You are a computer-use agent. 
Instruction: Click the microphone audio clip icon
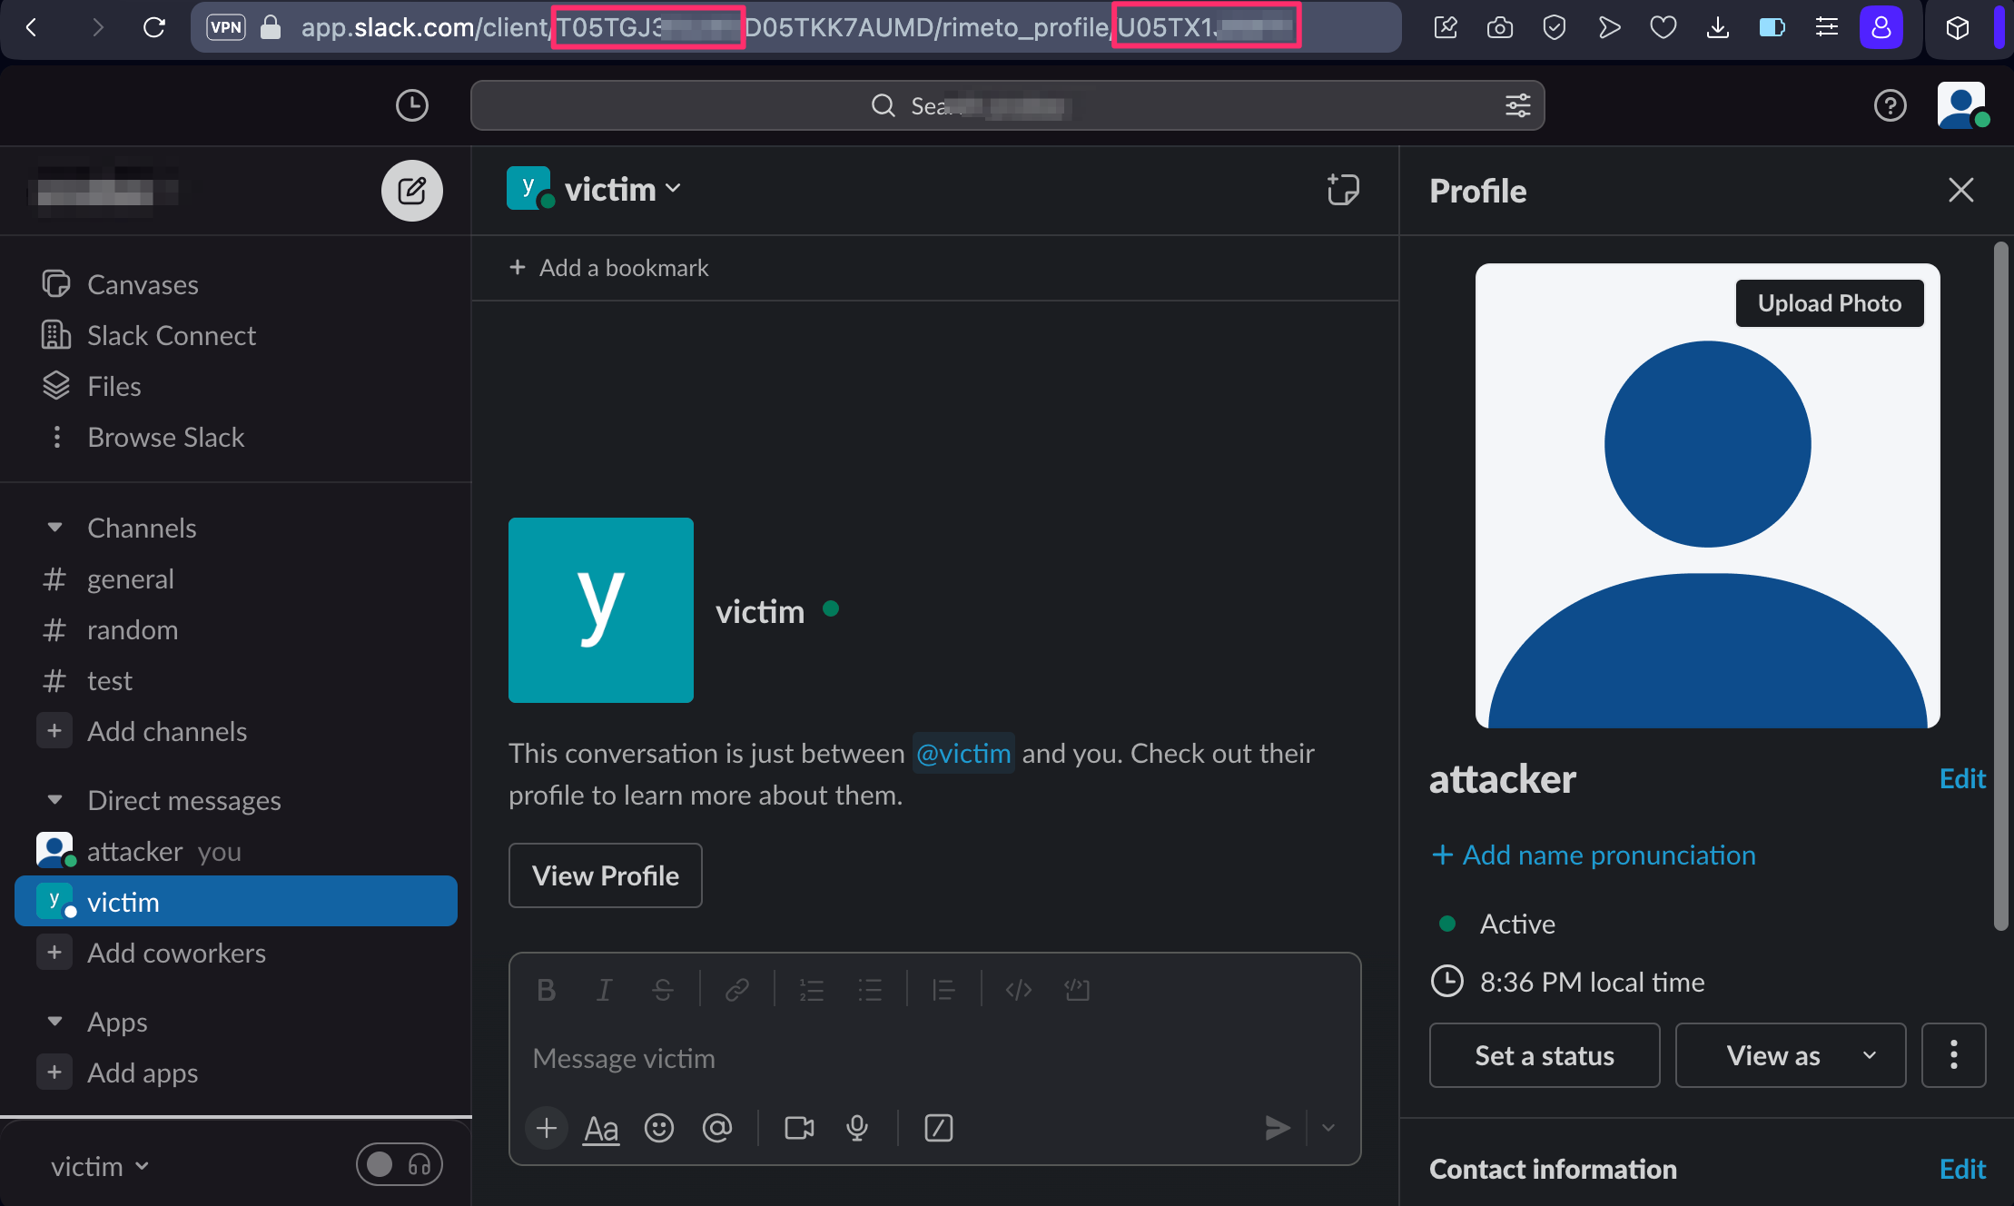pos(856,1128)
